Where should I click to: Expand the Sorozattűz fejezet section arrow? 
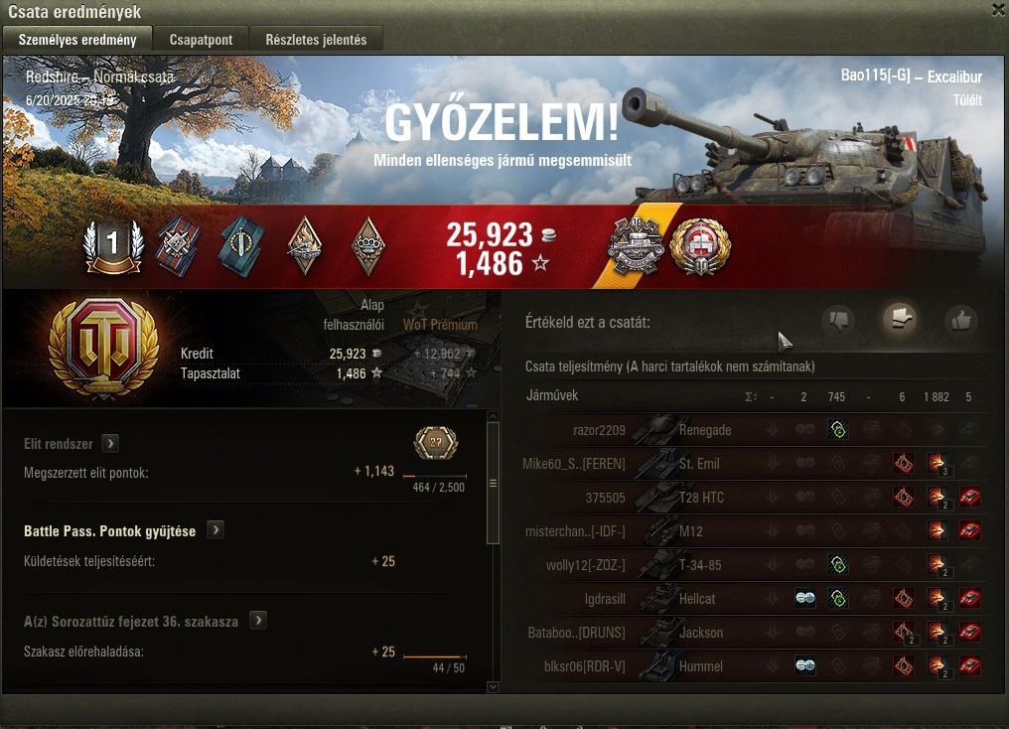[x=258, y=621]
